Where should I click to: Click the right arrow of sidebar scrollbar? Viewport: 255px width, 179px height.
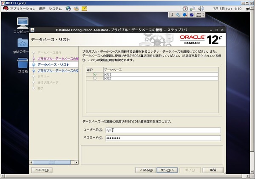[76, 162]
